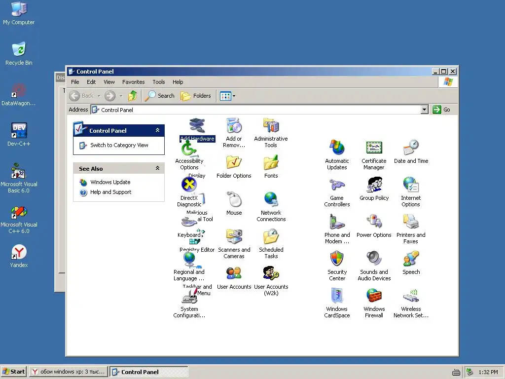Open Add or Remove Programs icon
505x379 pixels.
click(x=234, y=126)
